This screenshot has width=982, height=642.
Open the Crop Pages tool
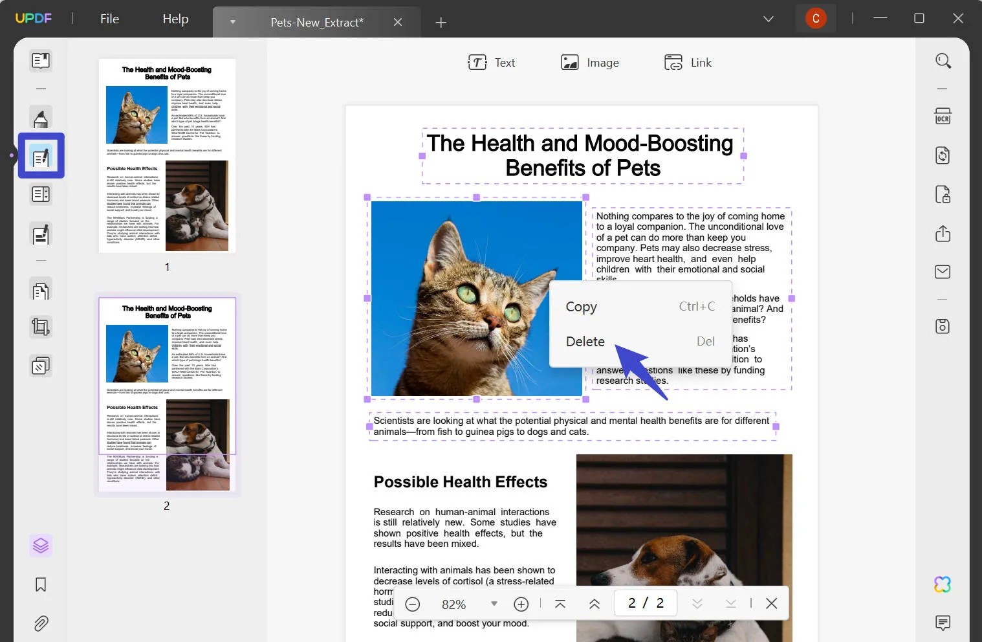[41, 326]
